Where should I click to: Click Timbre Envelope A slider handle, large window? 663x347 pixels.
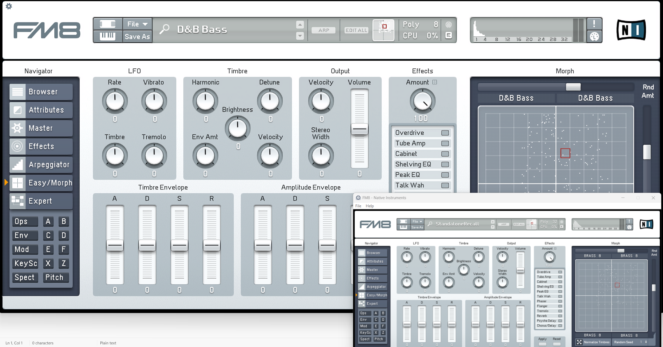(115, 245)
